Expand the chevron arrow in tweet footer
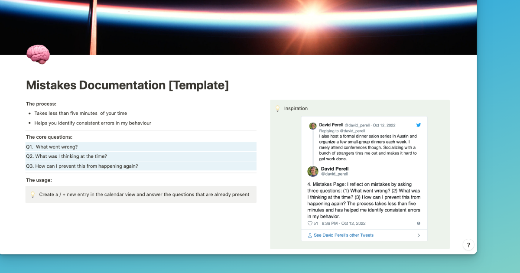The width and height of the screenshot is (520, 273). (x=419, y=235)
